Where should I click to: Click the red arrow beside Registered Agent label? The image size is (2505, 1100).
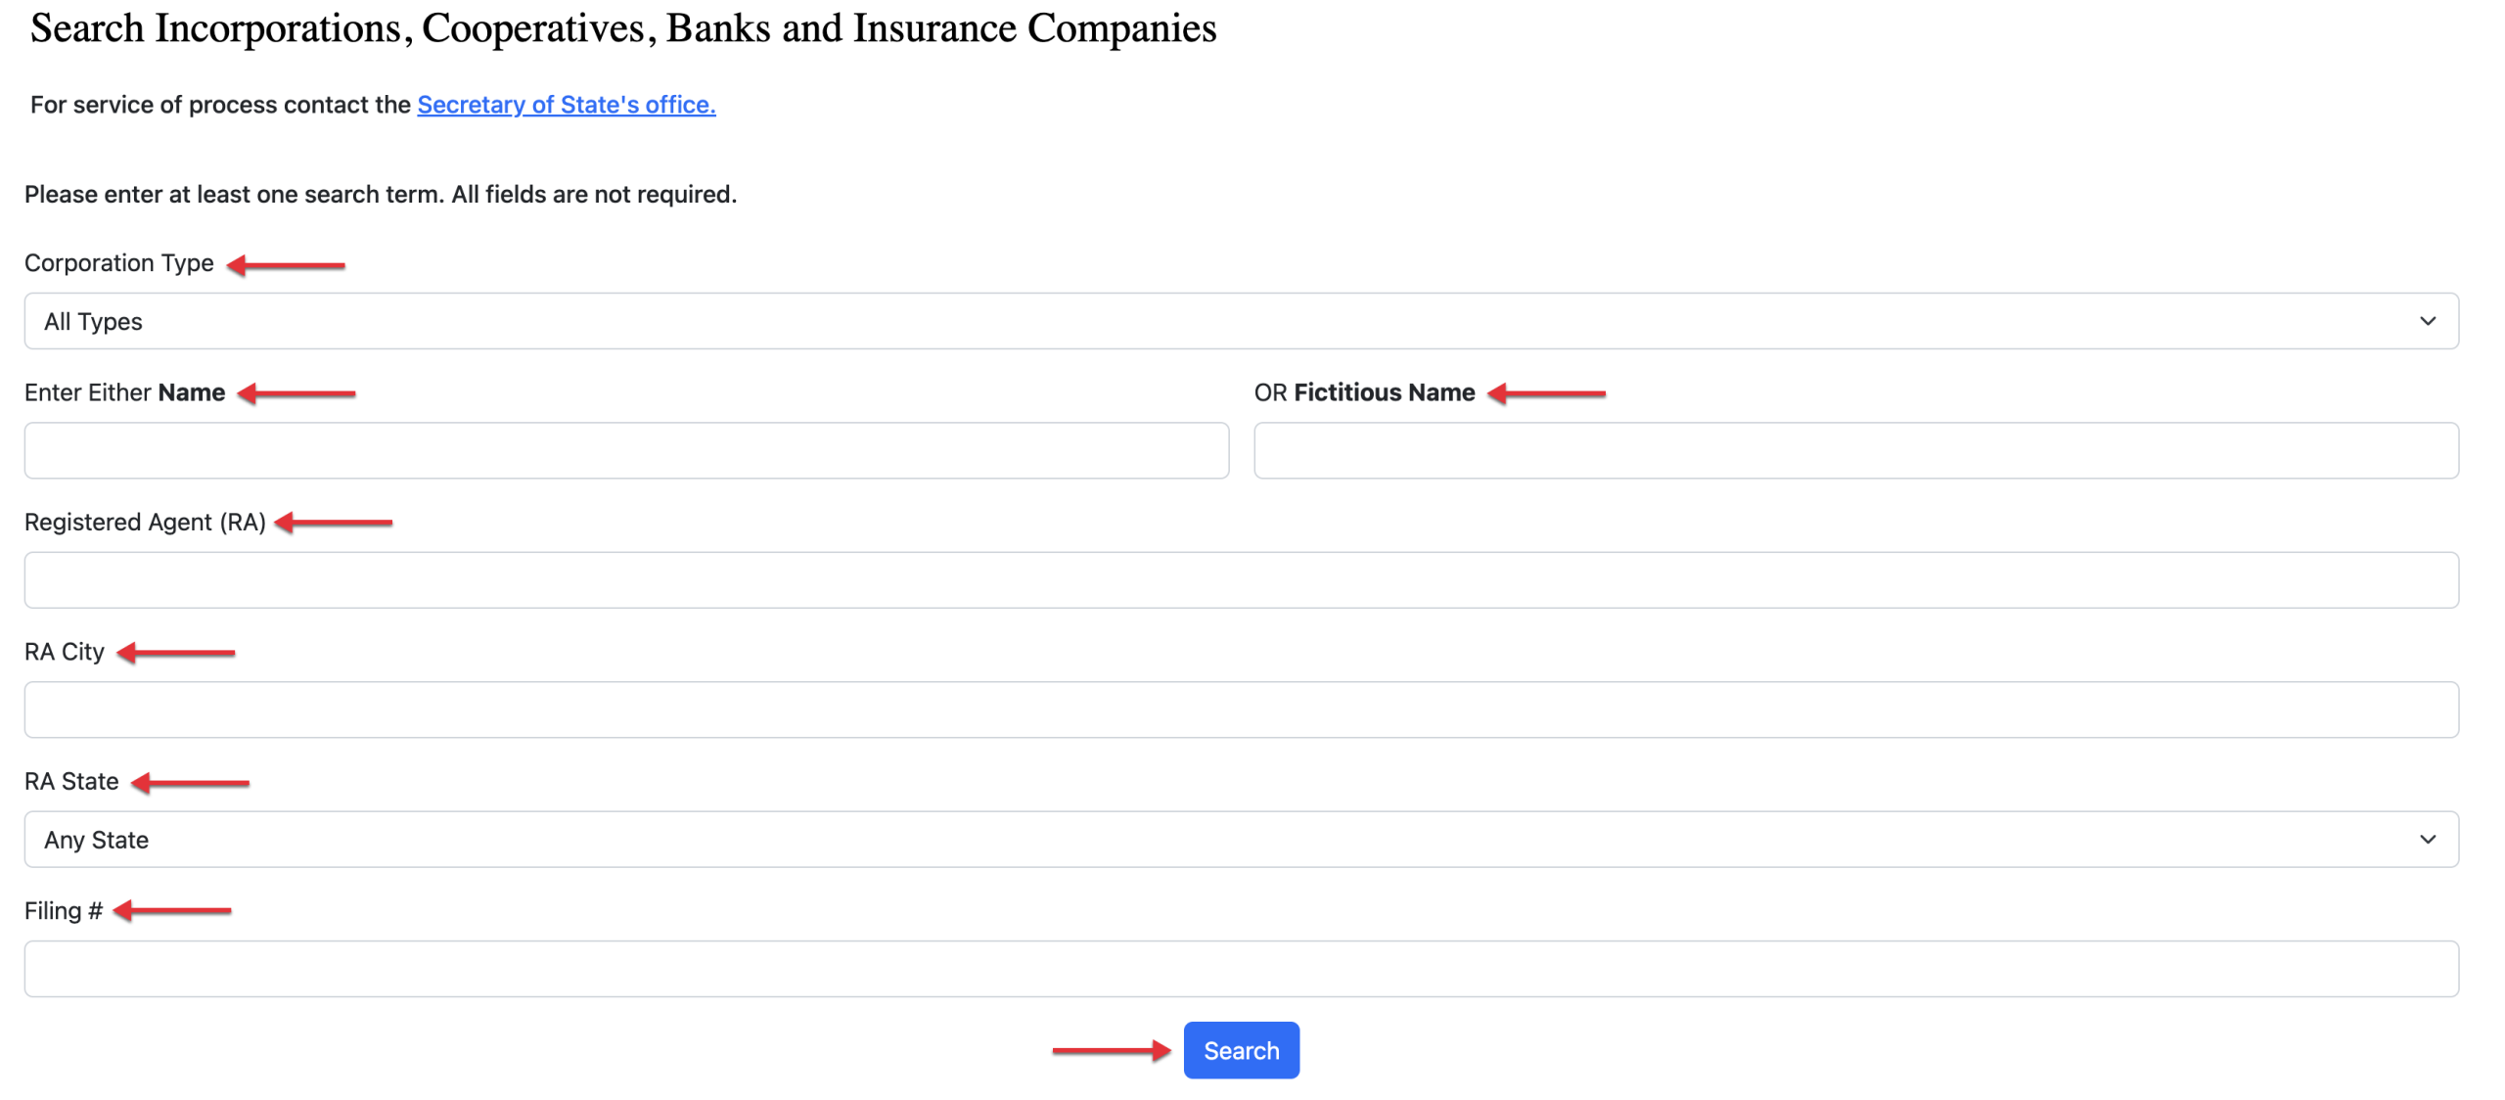pos(334,523)
